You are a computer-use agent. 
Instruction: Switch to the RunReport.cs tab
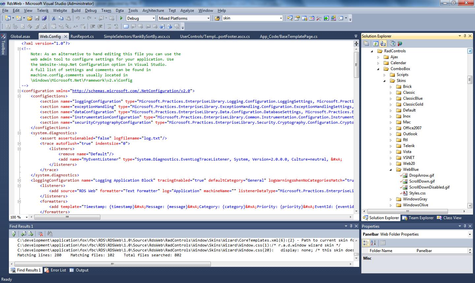click(82, 37)
